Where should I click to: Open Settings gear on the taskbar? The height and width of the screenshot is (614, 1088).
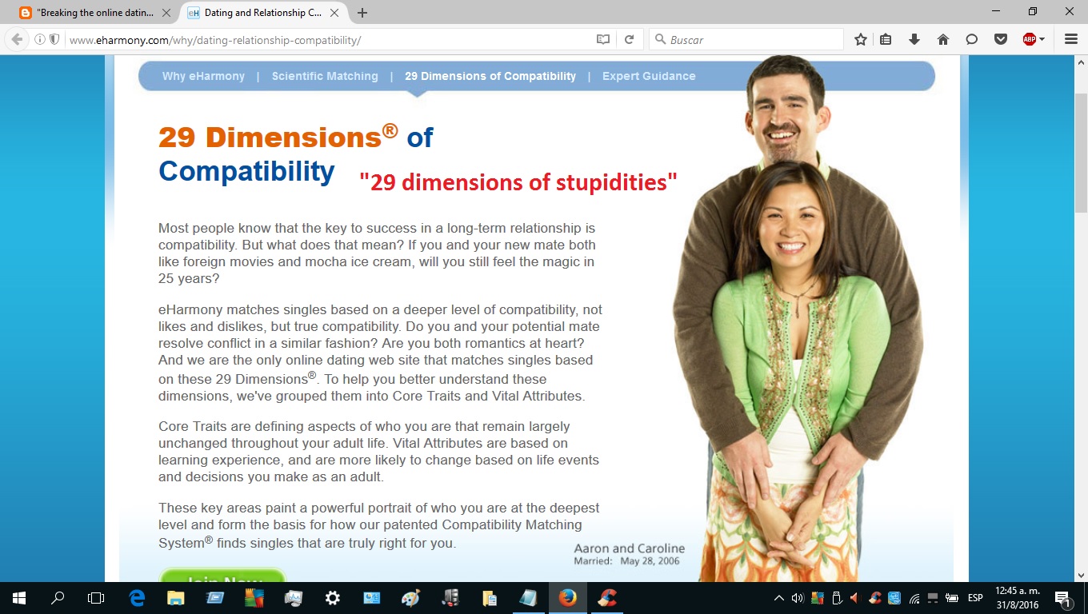[333, 598]
